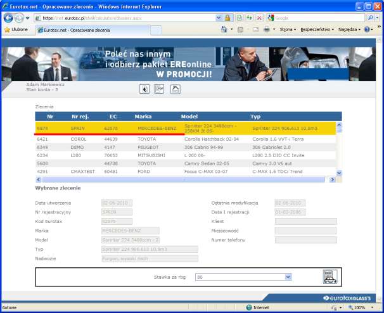This screenshot has height=313, width=384.
Task: Sort by the Marka column header
Action: 143,117
